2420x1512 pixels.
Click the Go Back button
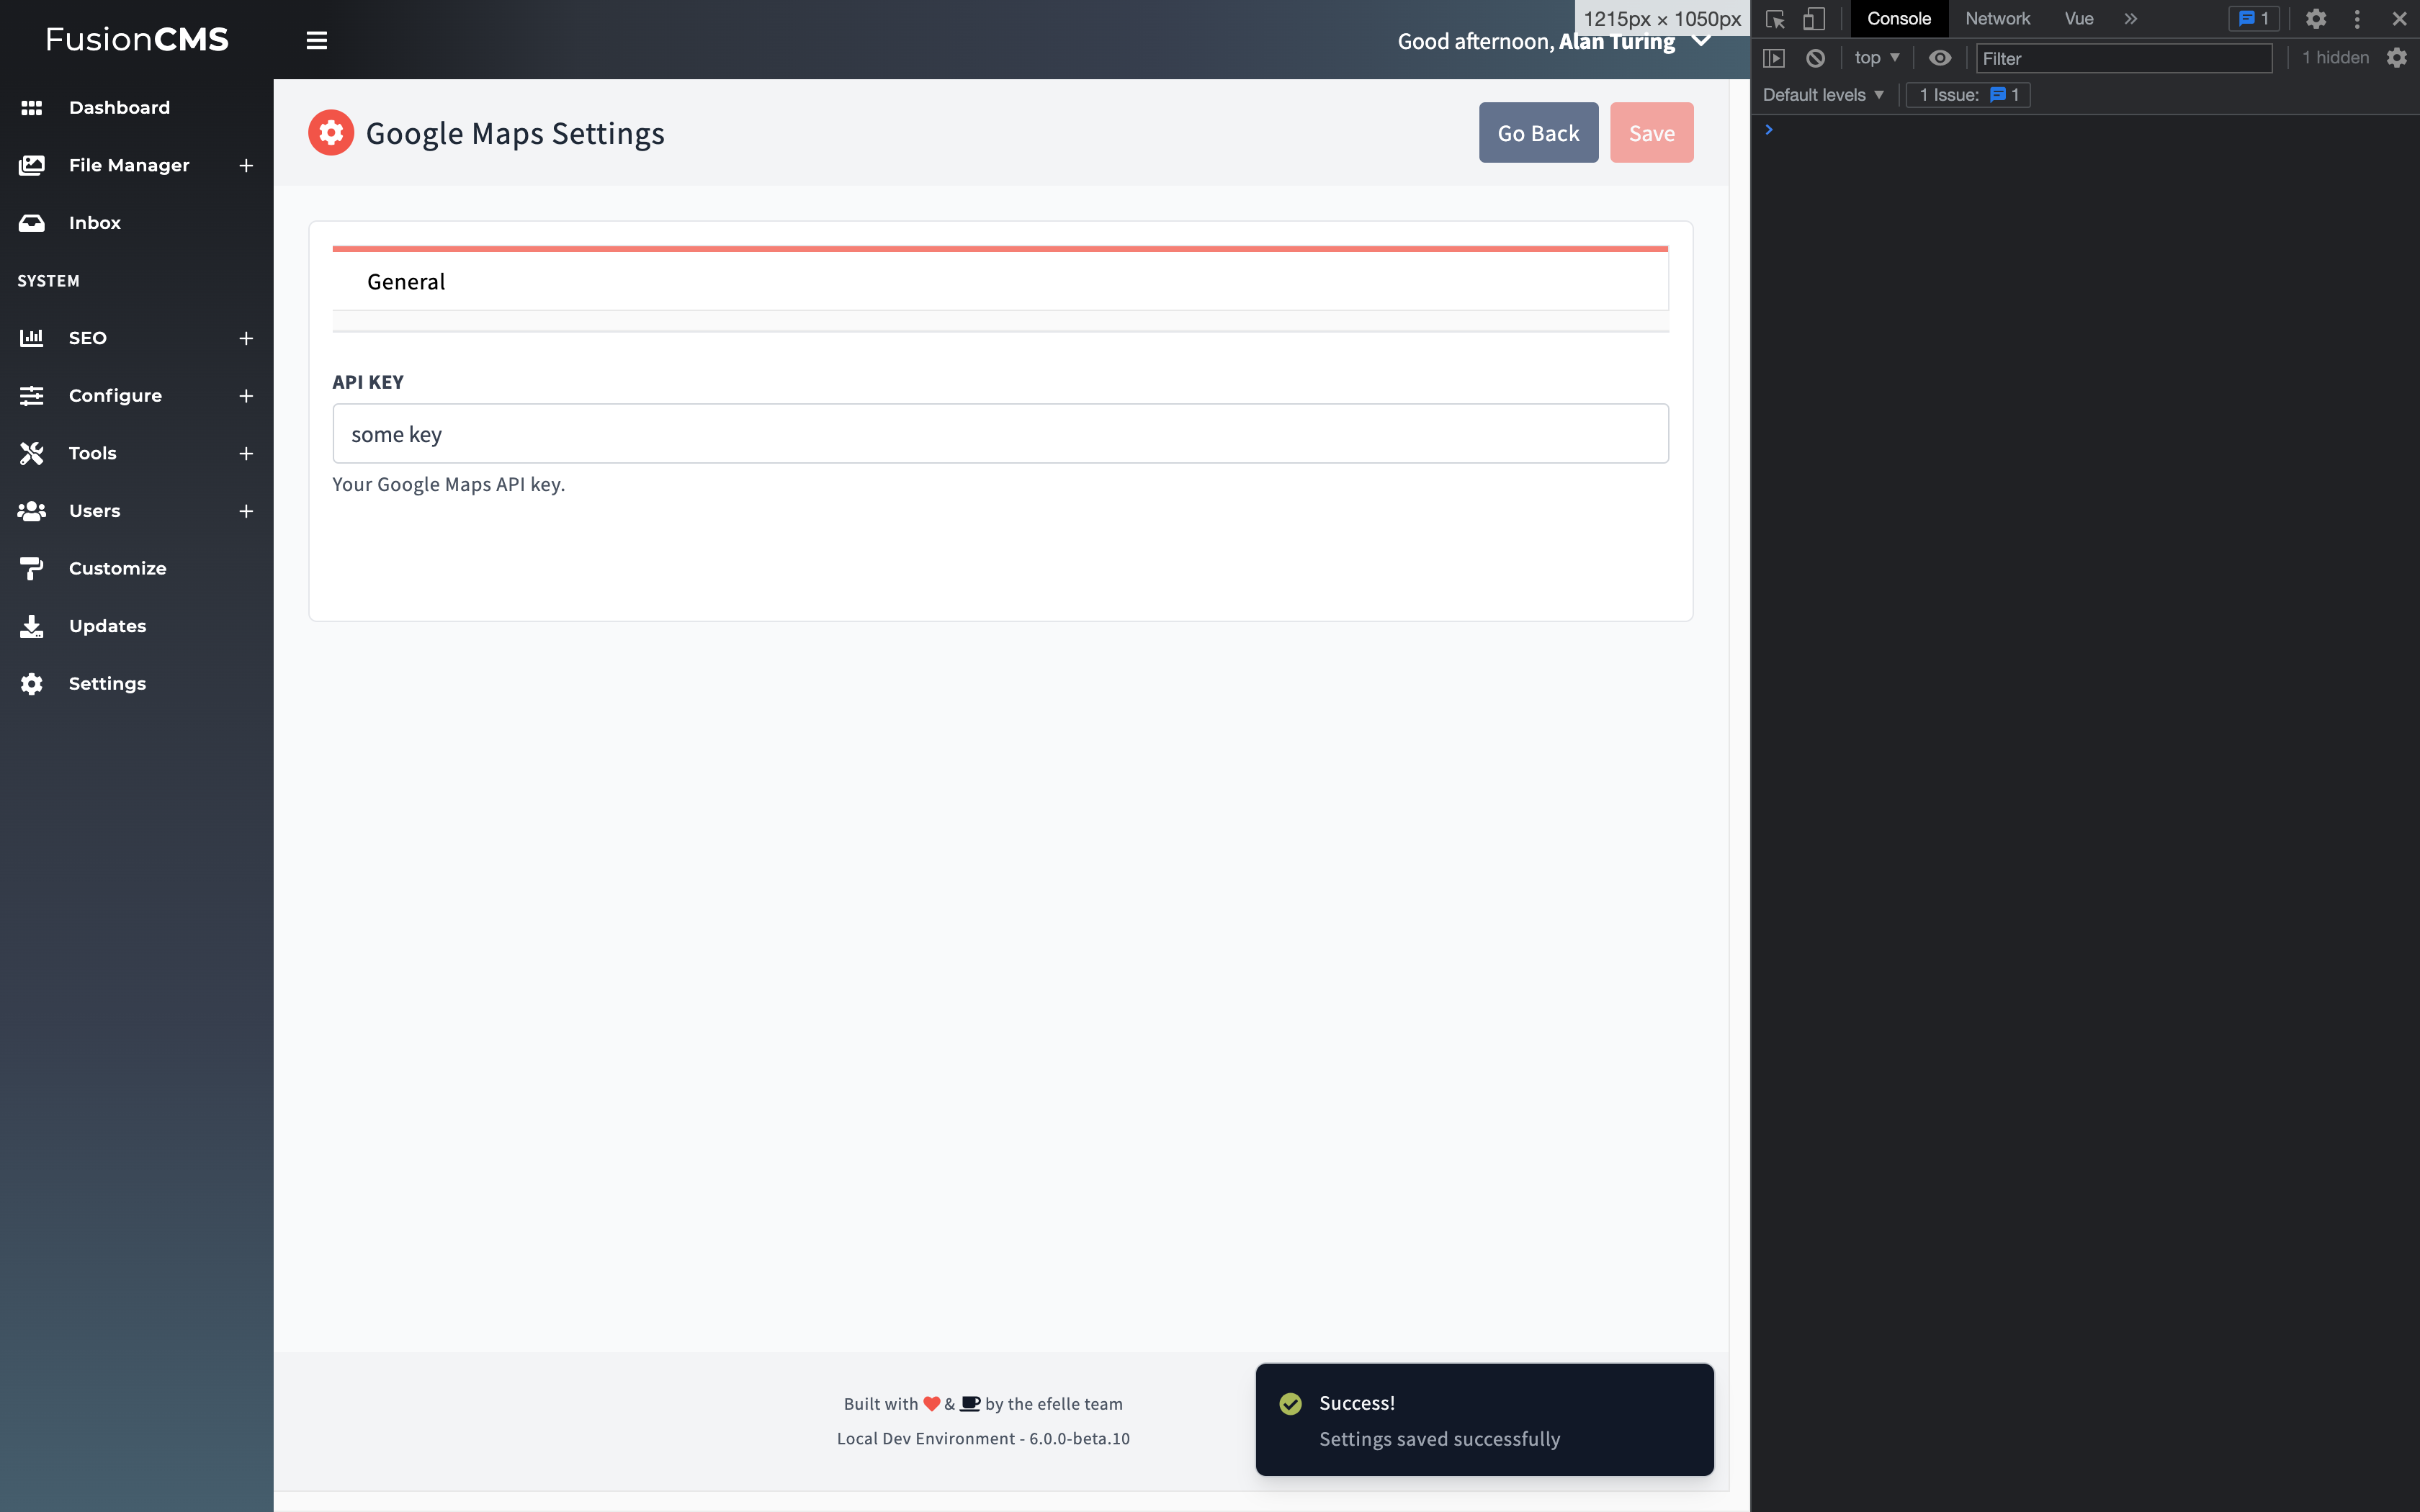(x=1538, y=132)
